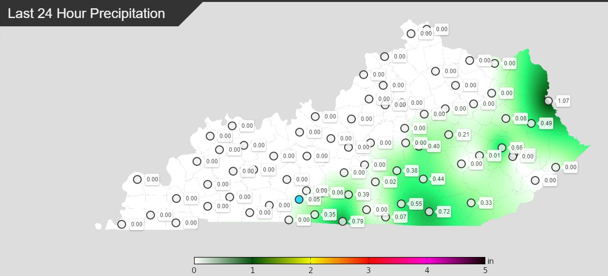This screenshot has height=276, width=608.
Task: Open the station marker reading 0.66
Action: coord(501,147)
